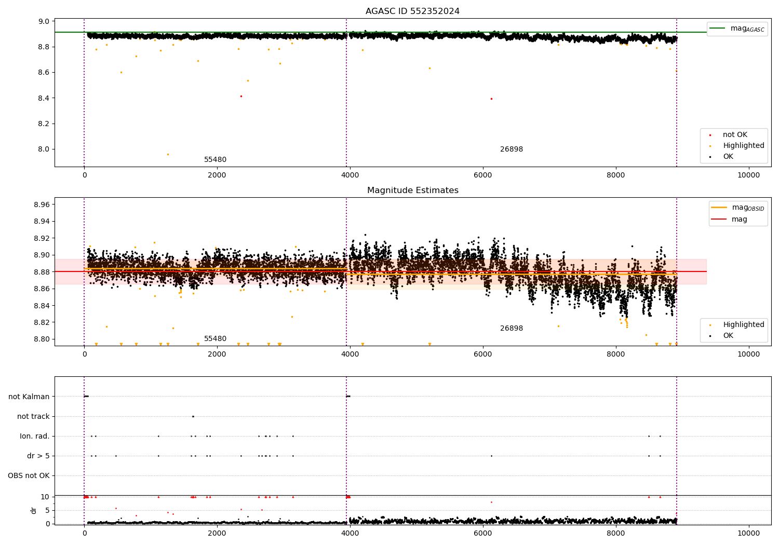Click the '8.0' y-axis tick label in the top plot
779x545 pixels.
click(44, 149)
